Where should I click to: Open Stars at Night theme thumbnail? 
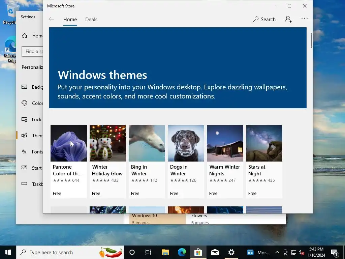pos(264,143)
